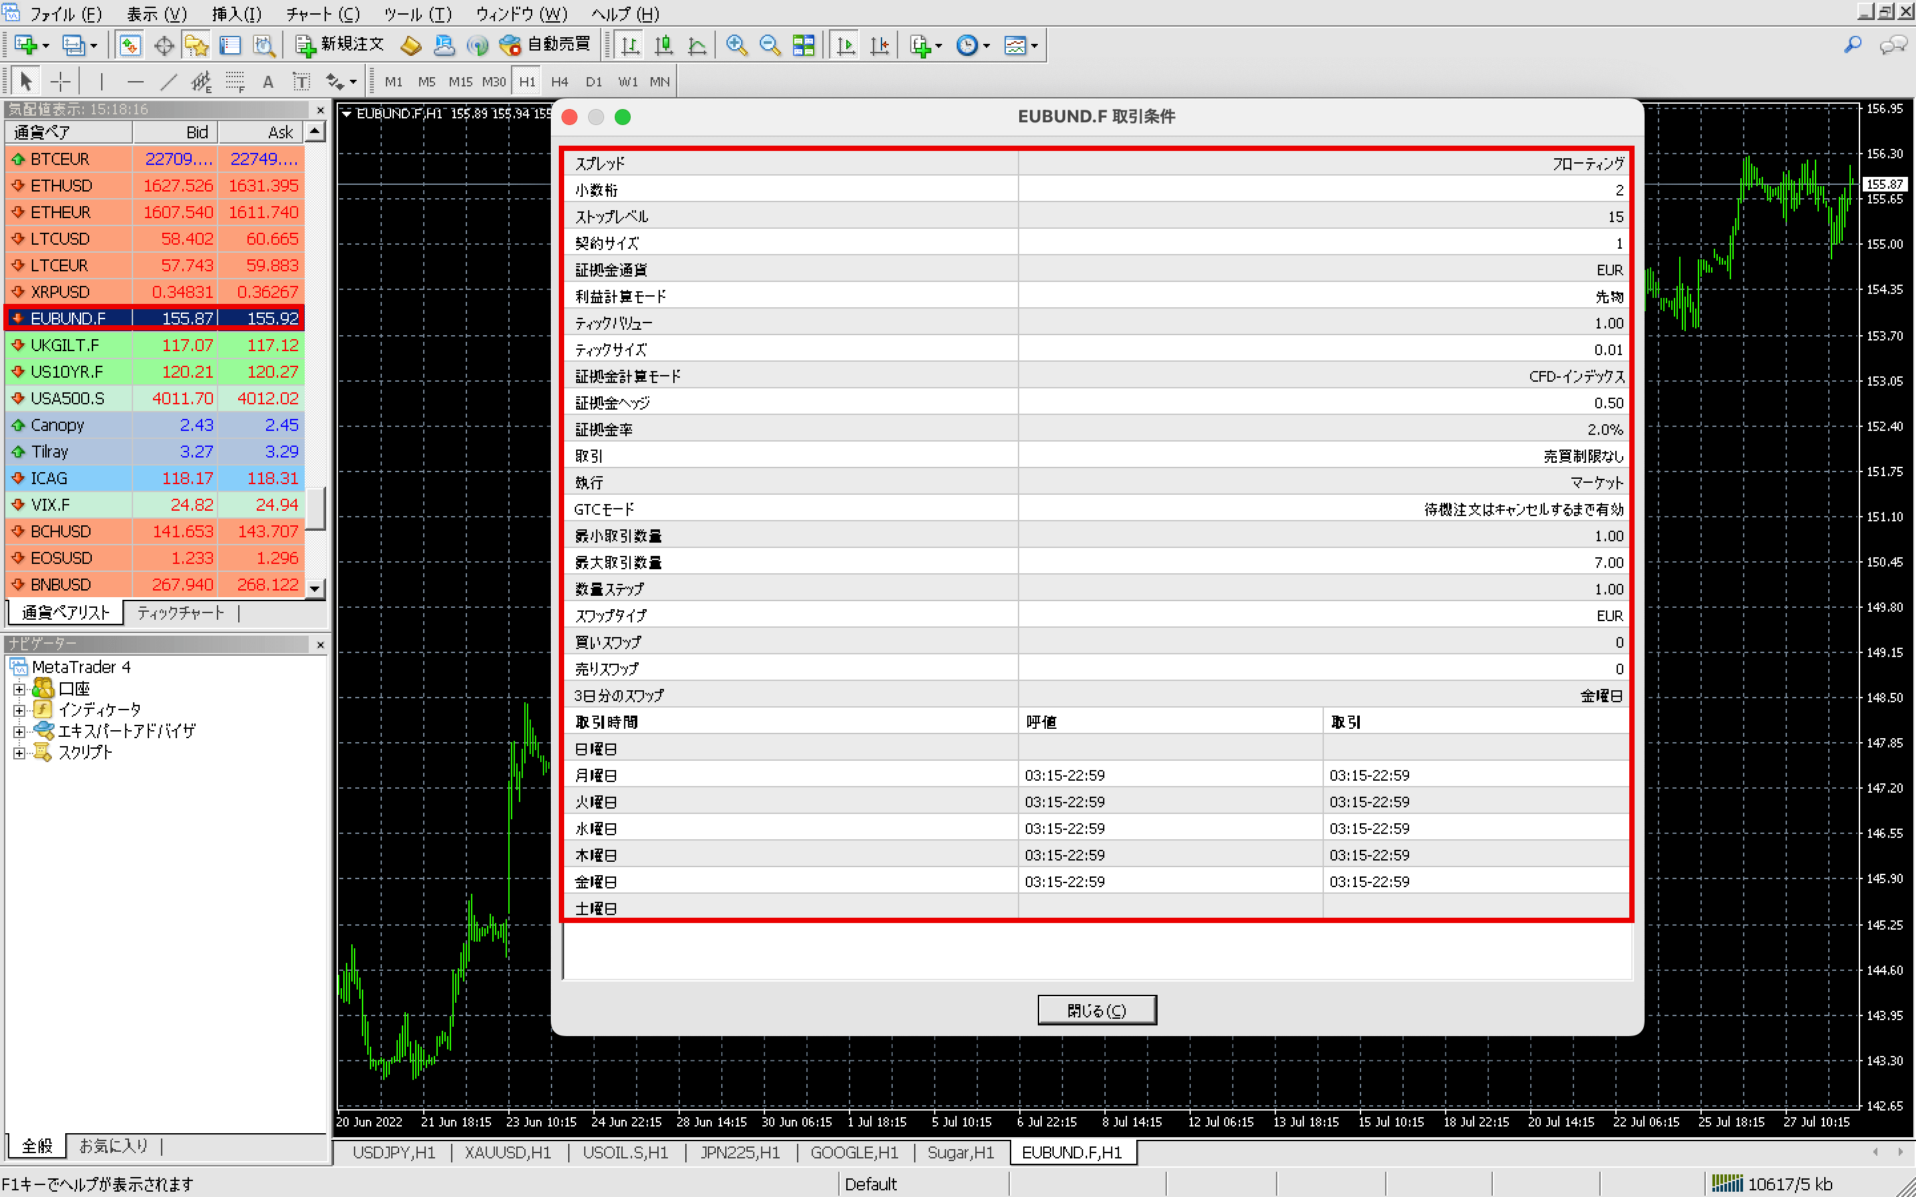The width and height of the screenshot is (1916, 1197).
Task: Expand the インディケータ tree node
Action: (x=19, y=710)
